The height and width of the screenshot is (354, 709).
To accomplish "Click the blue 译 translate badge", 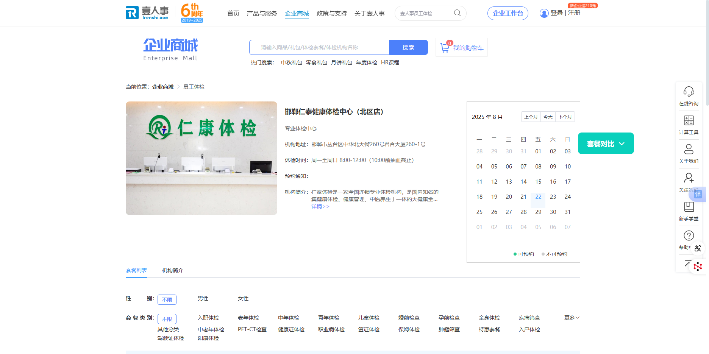I will click(698, 194).
